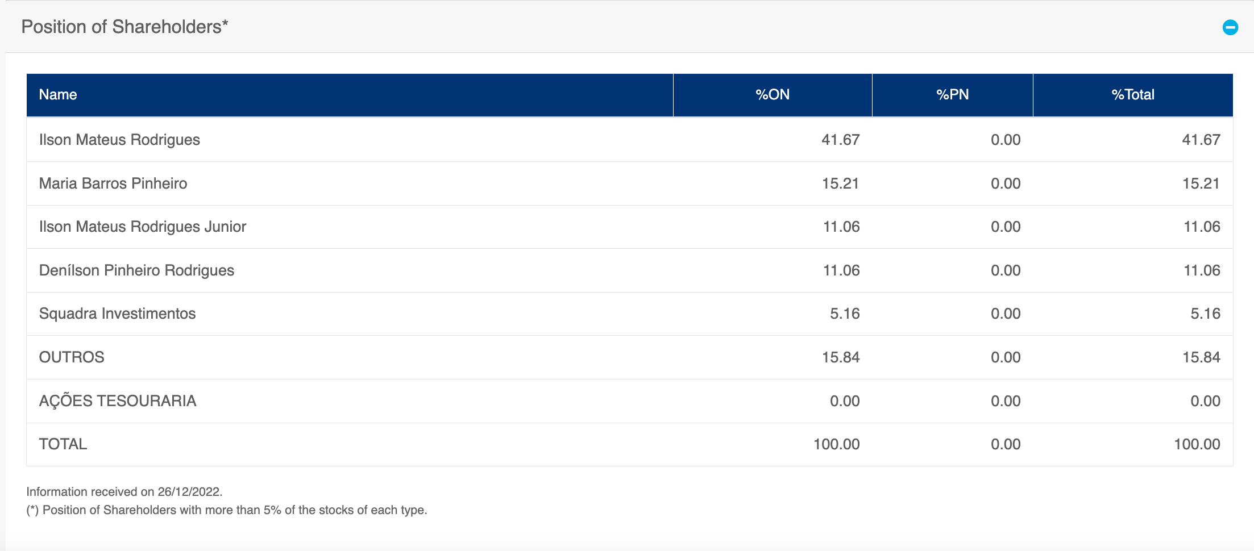1254x551 pixels.
Task: Select the OUTROS row label
Action: coord(72,357)
